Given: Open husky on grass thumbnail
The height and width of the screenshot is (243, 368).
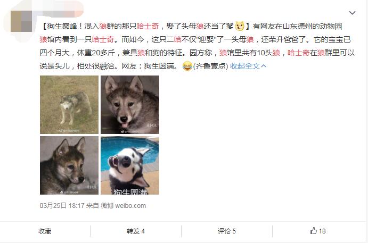Looking at the screenshot, I should tap(69, 105).
